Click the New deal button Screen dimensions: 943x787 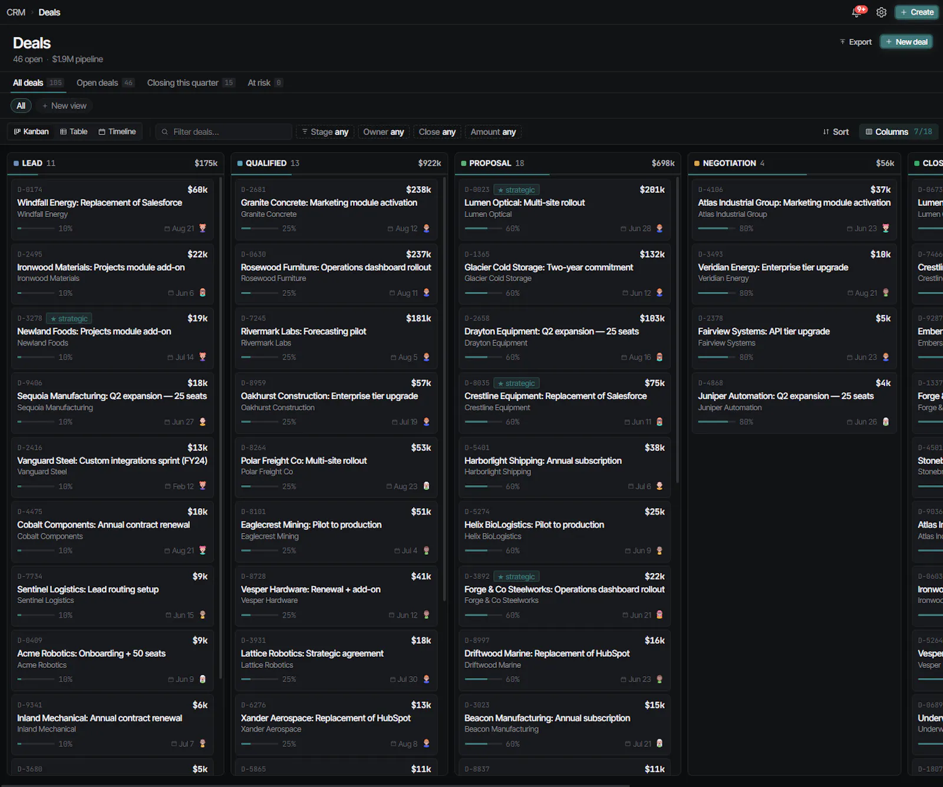pos(906,42)
